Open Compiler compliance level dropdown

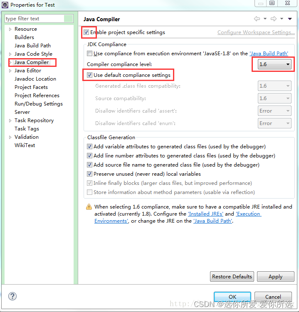tap(274, 64)
